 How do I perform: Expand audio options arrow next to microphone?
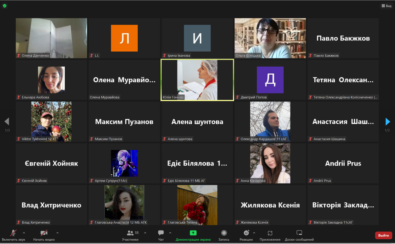coord(24,233)
